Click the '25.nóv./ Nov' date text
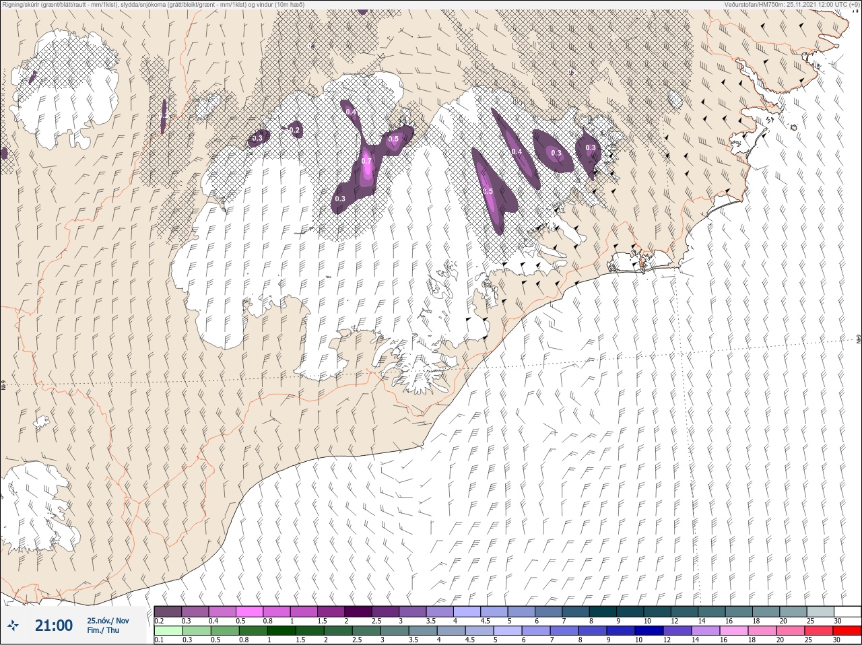 coord(108,620)
